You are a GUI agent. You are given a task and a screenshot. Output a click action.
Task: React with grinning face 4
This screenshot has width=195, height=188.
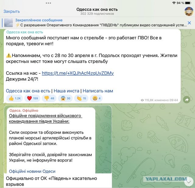[96, 98]
